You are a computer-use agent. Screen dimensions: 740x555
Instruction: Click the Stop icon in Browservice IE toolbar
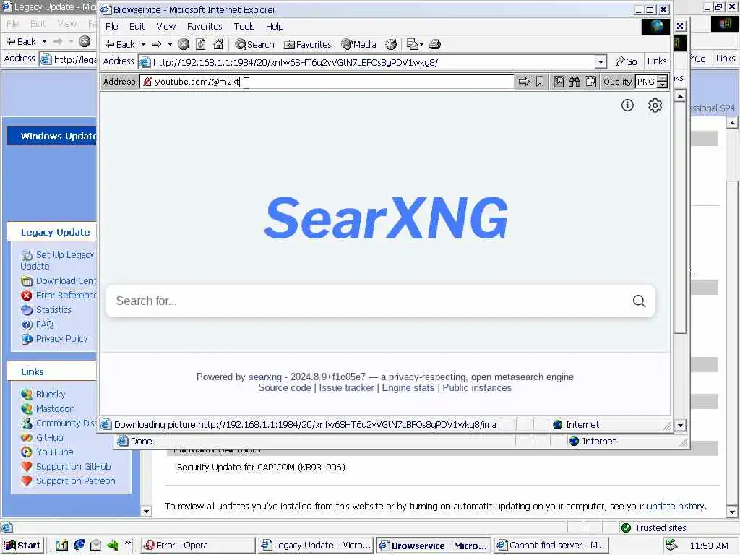tap(184, 44)
